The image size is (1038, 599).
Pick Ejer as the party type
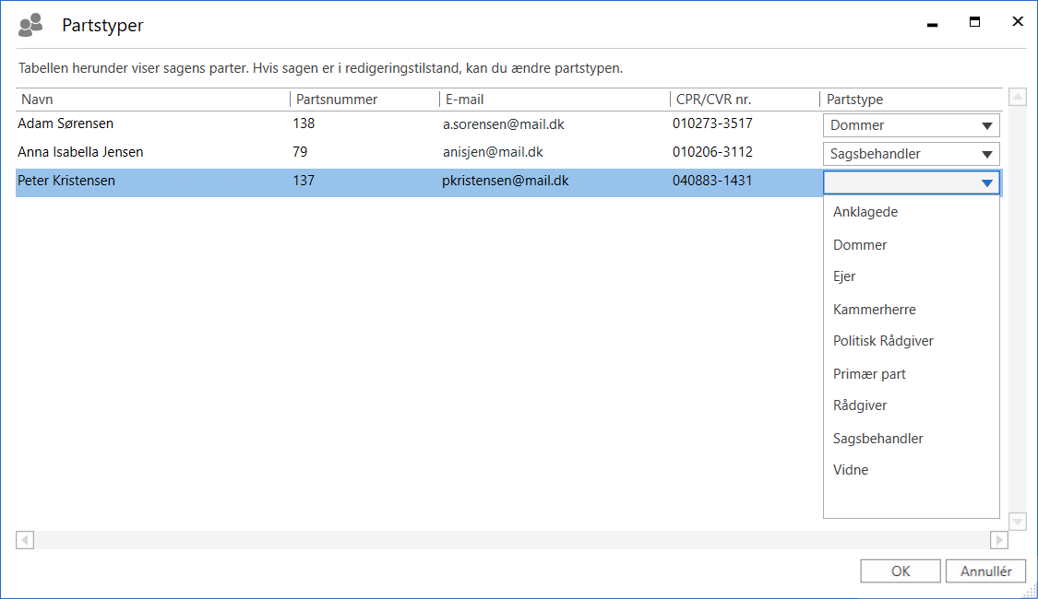[844, 276]
